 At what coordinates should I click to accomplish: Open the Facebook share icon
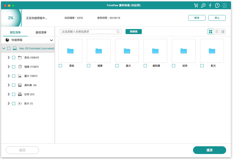(210, 5)
